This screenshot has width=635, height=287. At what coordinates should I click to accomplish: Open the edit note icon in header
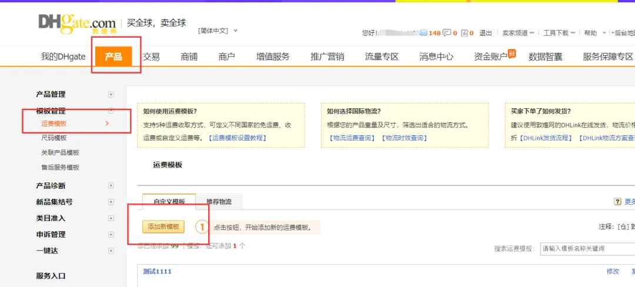coord(465,33)
